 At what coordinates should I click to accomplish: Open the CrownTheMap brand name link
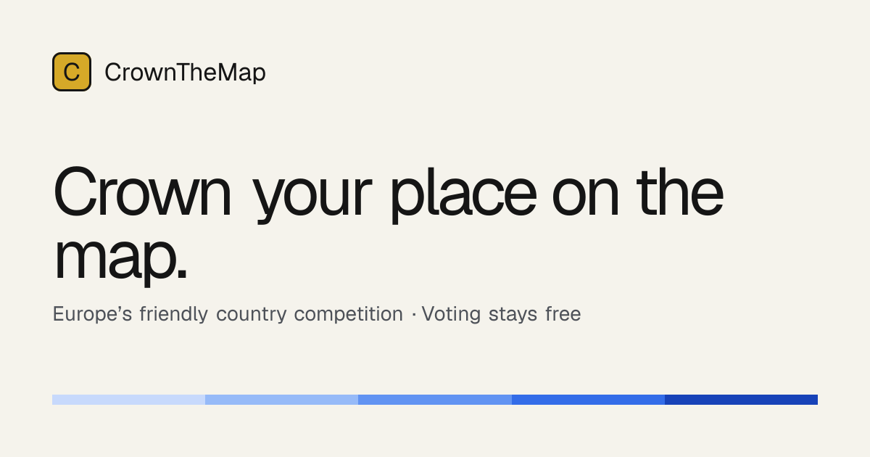coord(185,73)
